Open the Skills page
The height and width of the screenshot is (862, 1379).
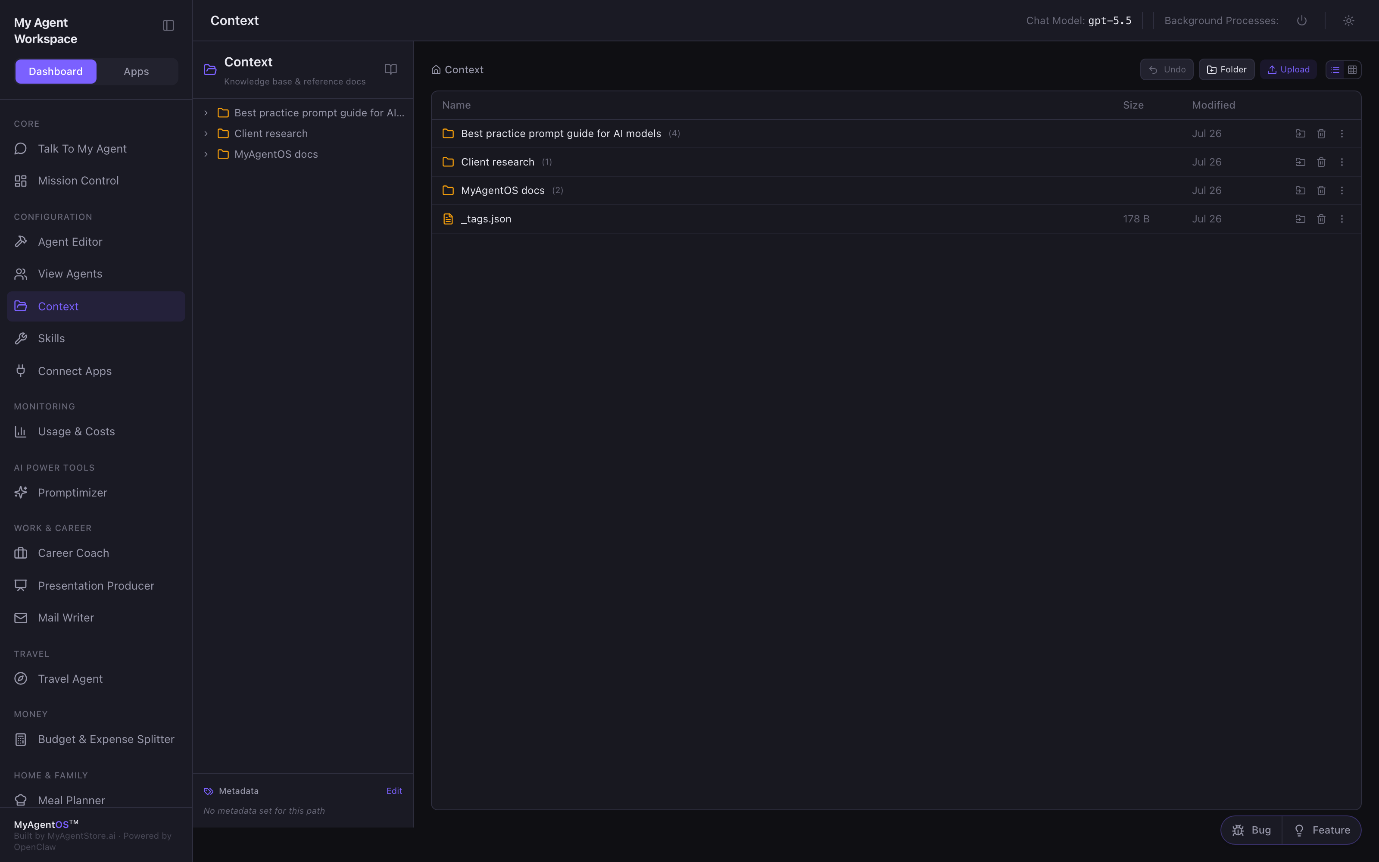96,339
